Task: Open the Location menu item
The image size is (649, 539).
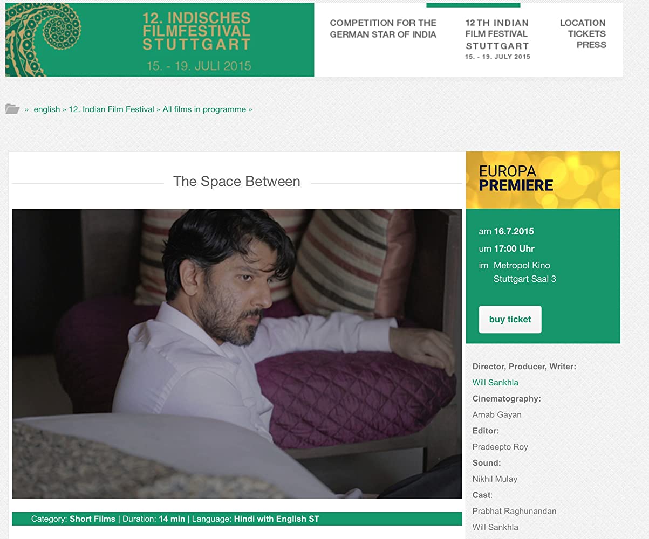Action: click(x=583, y=23)
